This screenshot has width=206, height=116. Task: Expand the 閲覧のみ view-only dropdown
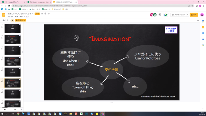(20, 20)
